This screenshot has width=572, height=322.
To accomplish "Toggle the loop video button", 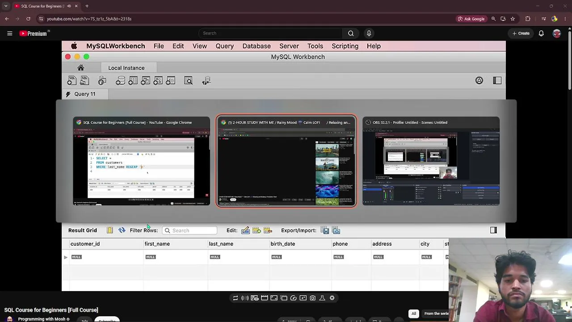I will point(236,298).
